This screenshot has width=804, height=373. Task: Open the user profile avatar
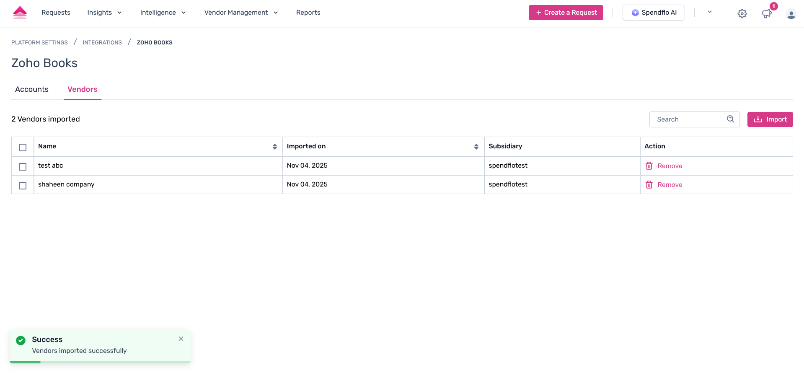coord(791,14)
